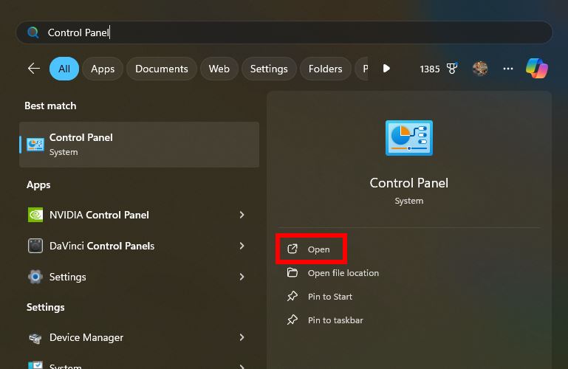This screenshot has width=568, height=369.
Task: Click the search box containing "Control Panel"
Action: coord(284,32)
